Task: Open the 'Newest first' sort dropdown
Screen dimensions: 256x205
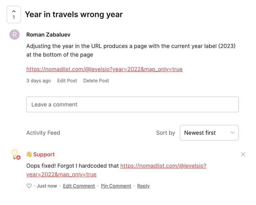Action: [x=209, y=133]
